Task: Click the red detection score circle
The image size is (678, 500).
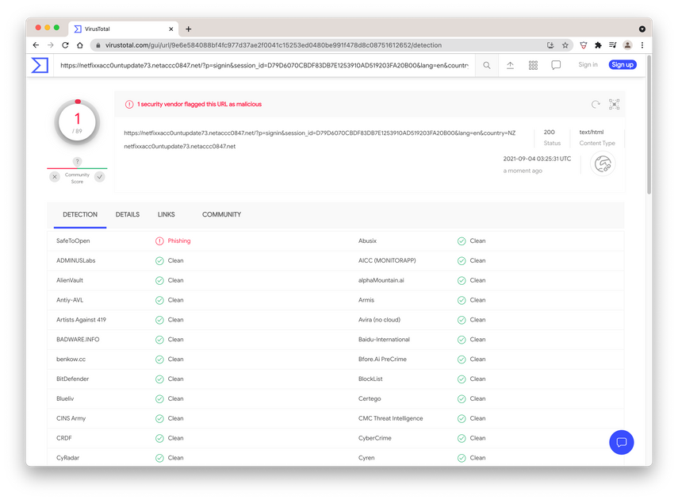Action: pos(77,120)
